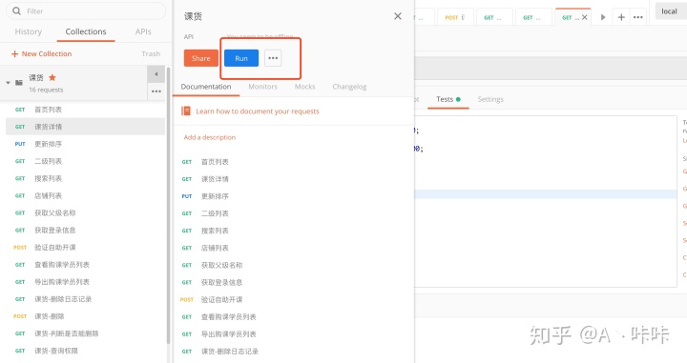This screenshot has width=687, height=363.
Task: Select 获取登录信息 in the documentation request list
Action: tap(221, 283)
